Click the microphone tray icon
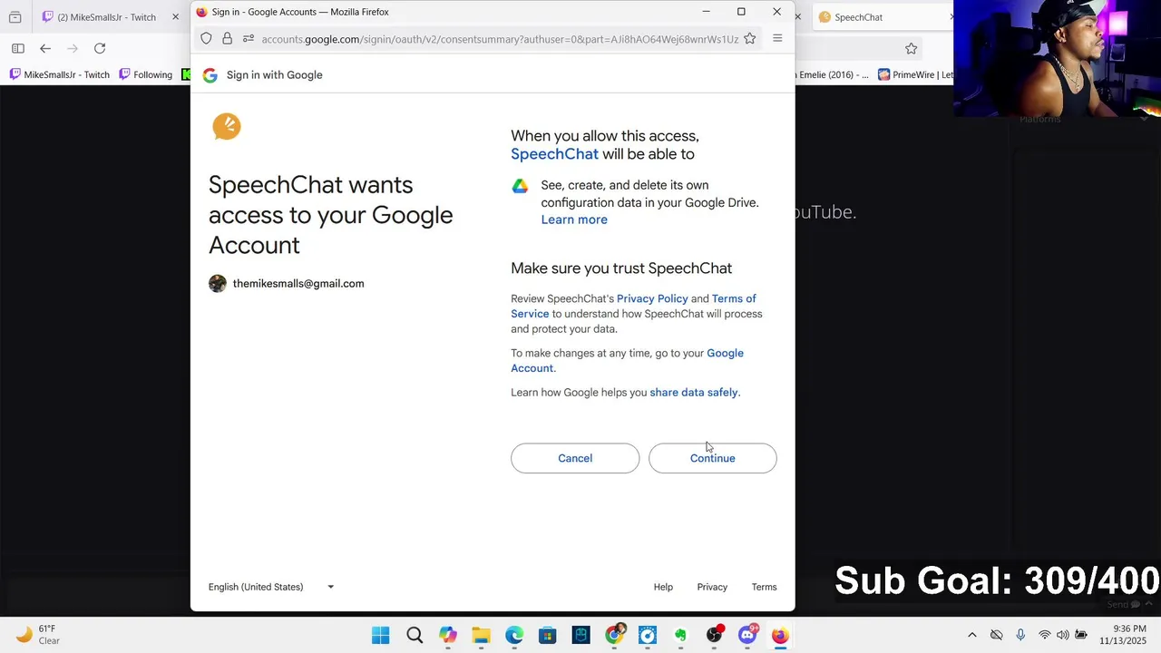The height and width of the screenshot is (653, 1161). (1020, 635)
